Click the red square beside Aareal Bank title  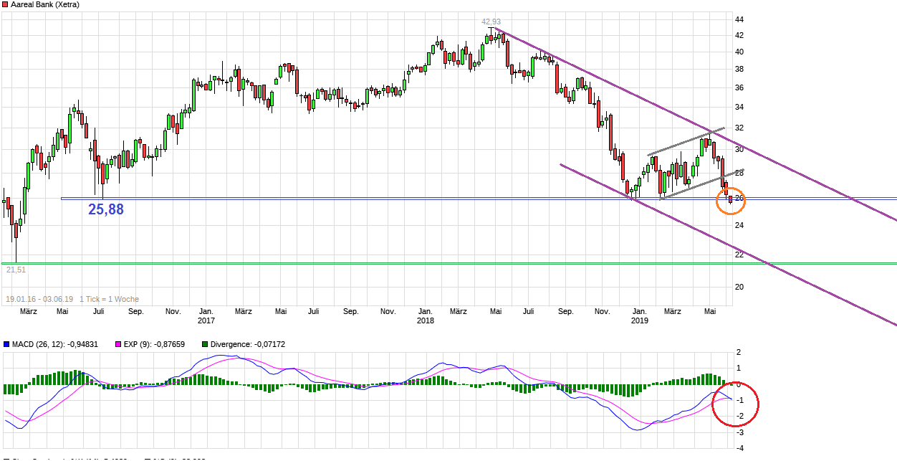[x=5, y=4]
